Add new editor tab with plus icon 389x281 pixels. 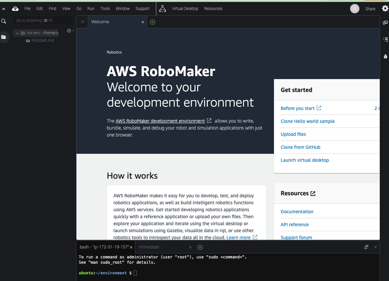click(152, 22)
